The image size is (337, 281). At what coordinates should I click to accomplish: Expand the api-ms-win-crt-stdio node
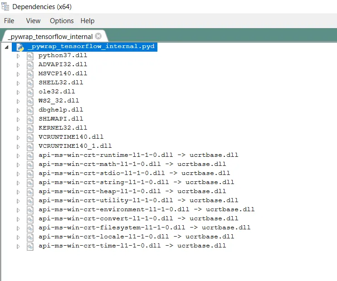click(x=18, y=174)
